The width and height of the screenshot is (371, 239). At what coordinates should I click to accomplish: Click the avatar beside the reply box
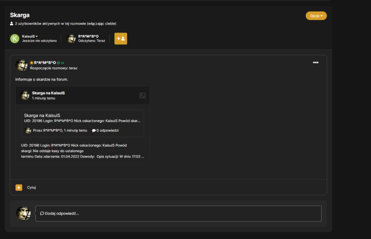pos(23,213)
